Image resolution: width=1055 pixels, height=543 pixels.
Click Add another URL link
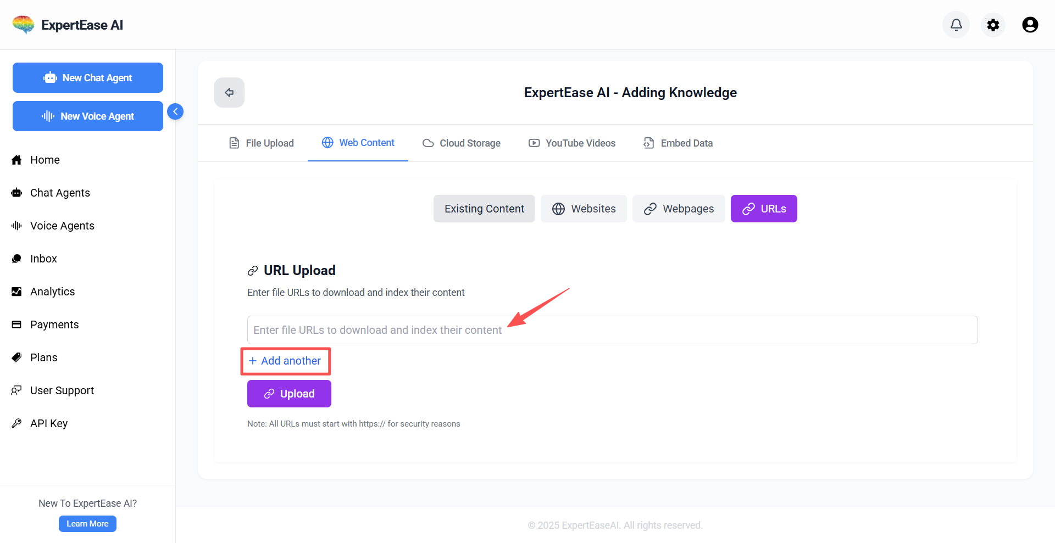point(285,361)
